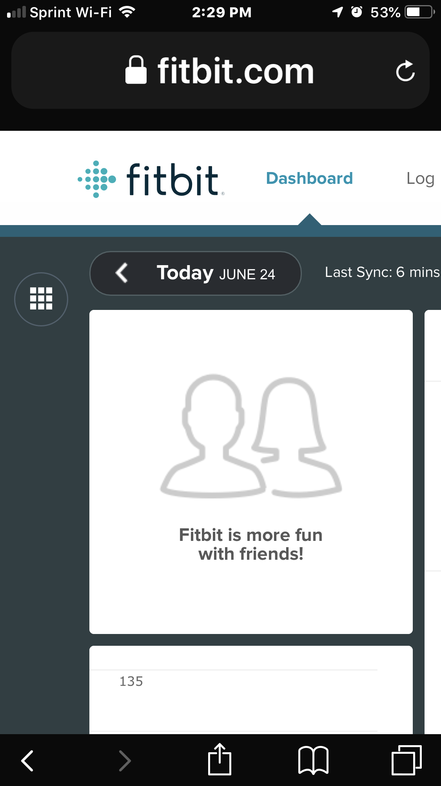Image resolution: width=441 pixels, height=786 pixels.
Task: Show all open Safari tabs
Action: point(407,760)
